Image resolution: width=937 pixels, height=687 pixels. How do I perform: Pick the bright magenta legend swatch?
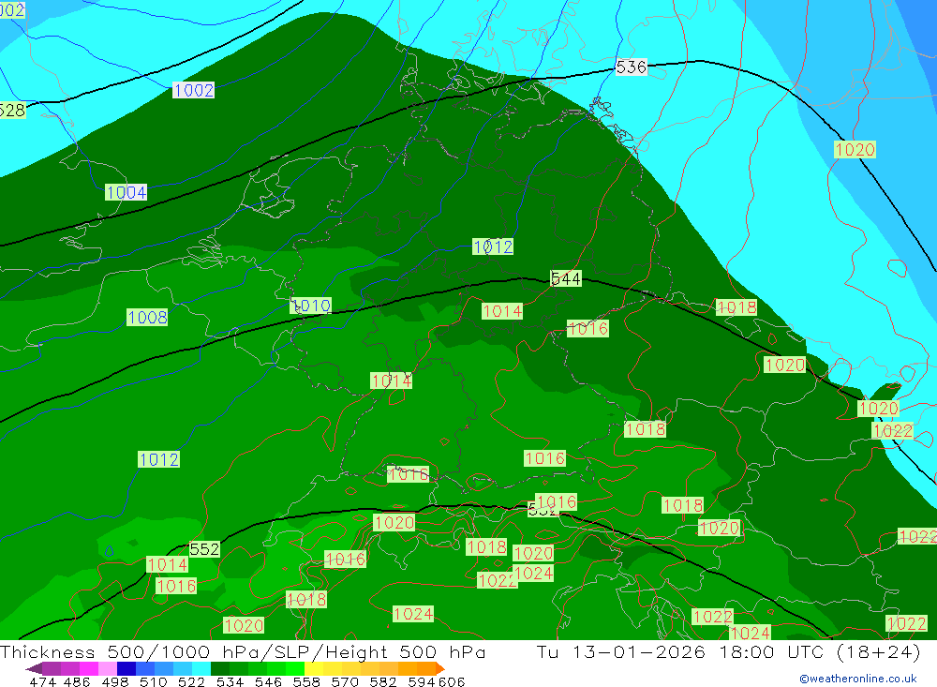(x=88, y=668)
